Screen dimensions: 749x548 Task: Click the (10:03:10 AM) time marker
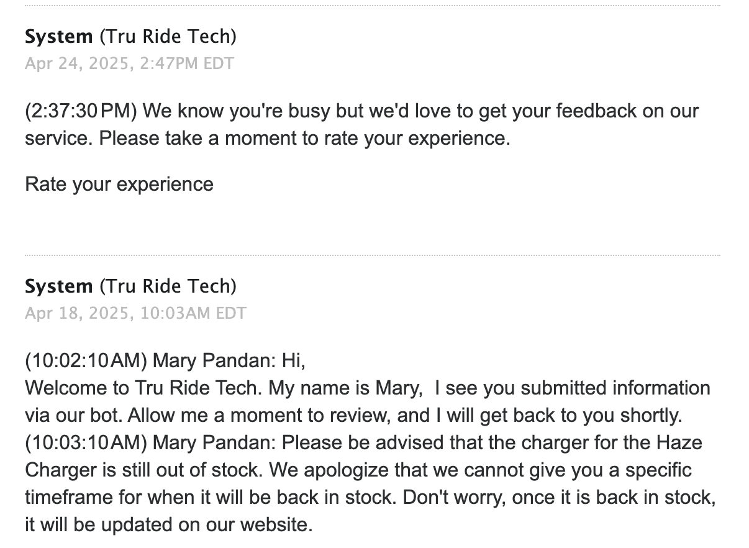86,443
